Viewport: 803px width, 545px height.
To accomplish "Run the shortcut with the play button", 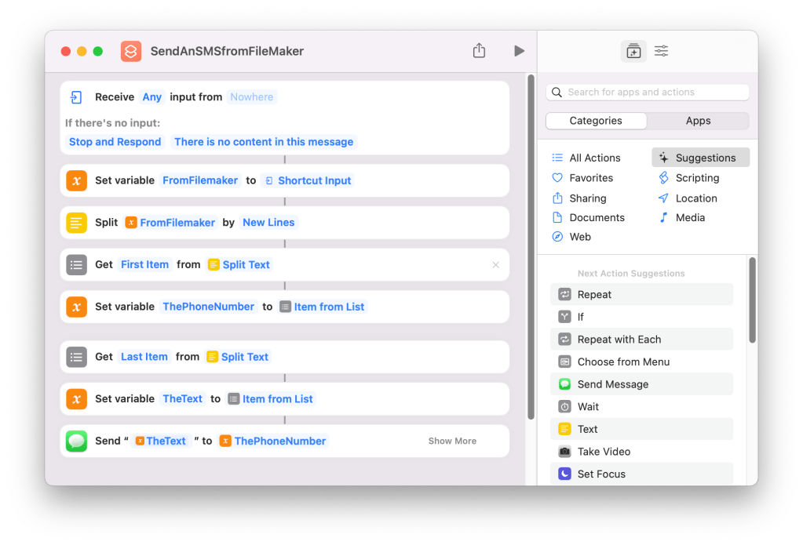I will pyautogui.click(x=519, y=51).
